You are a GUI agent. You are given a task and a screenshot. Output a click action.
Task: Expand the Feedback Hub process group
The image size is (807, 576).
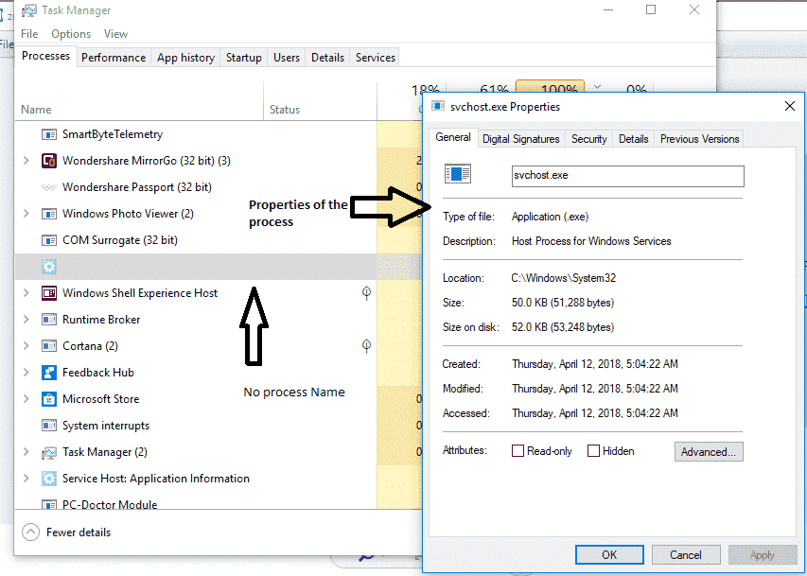26,372
